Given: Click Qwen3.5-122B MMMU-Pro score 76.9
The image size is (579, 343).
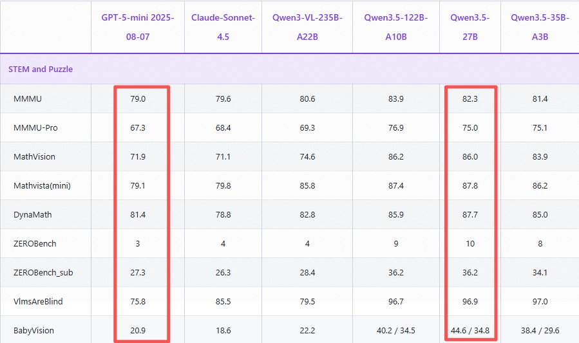Looking at the screenshot, I should tap(396, 128).
